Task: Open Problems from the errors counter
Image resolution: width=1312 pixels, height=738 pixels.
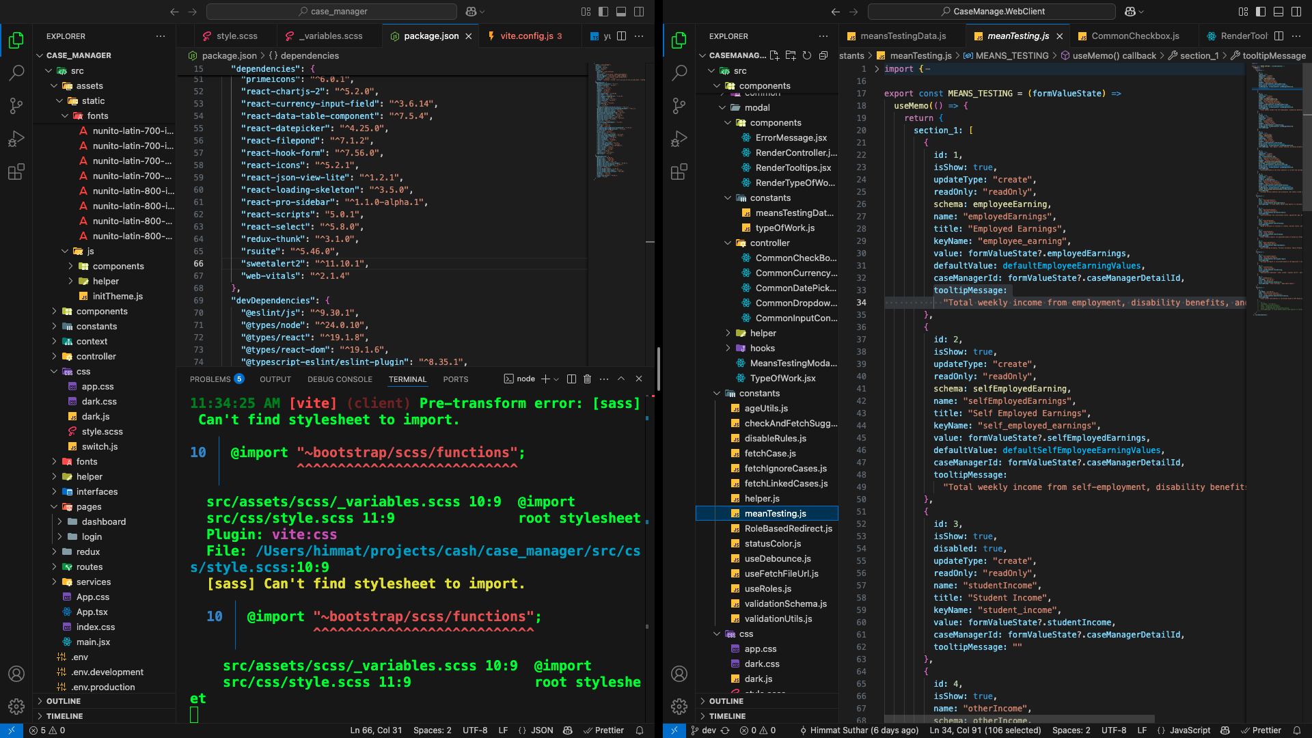Action: (48, 730)
